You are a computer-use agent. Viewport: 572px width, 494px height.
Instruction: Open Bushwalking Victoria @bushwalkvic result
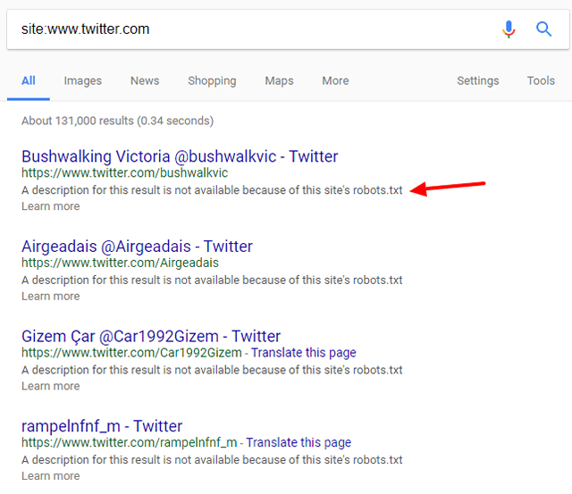[180, 156]
